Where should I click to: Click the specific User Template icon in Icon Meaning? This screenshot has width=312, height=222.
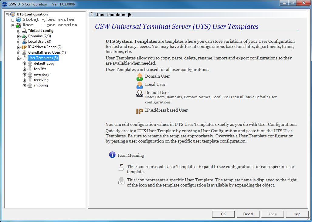click(121, 181)
